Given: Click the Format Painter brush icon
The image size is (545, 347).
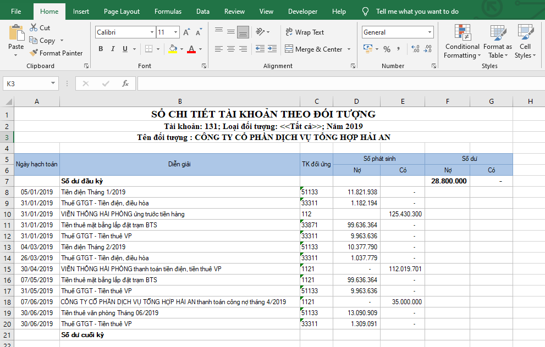Looking at the screenshot, I should pos(34,53).
